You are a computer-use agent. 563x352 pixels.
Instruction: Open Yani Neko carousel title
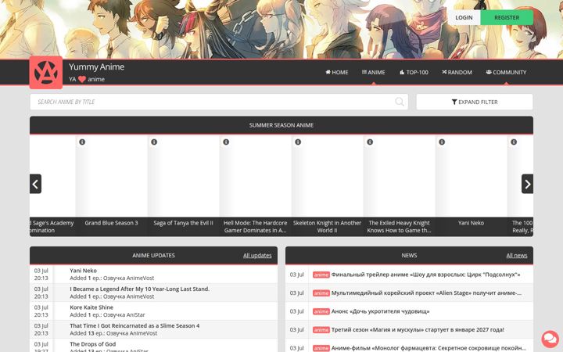point(471,223)
